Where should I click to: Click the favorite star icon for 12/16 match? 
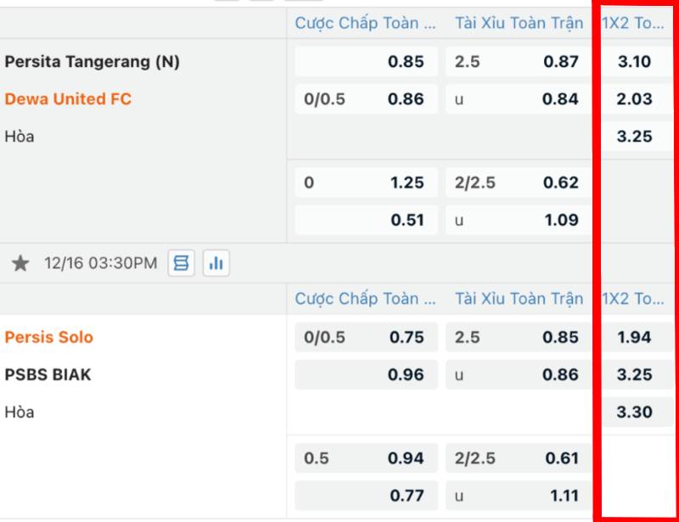(20, 264)
